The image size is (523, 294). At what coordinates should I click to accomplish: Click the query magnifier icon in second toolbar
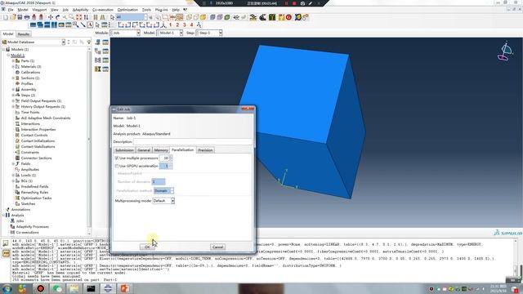[76, 24]
